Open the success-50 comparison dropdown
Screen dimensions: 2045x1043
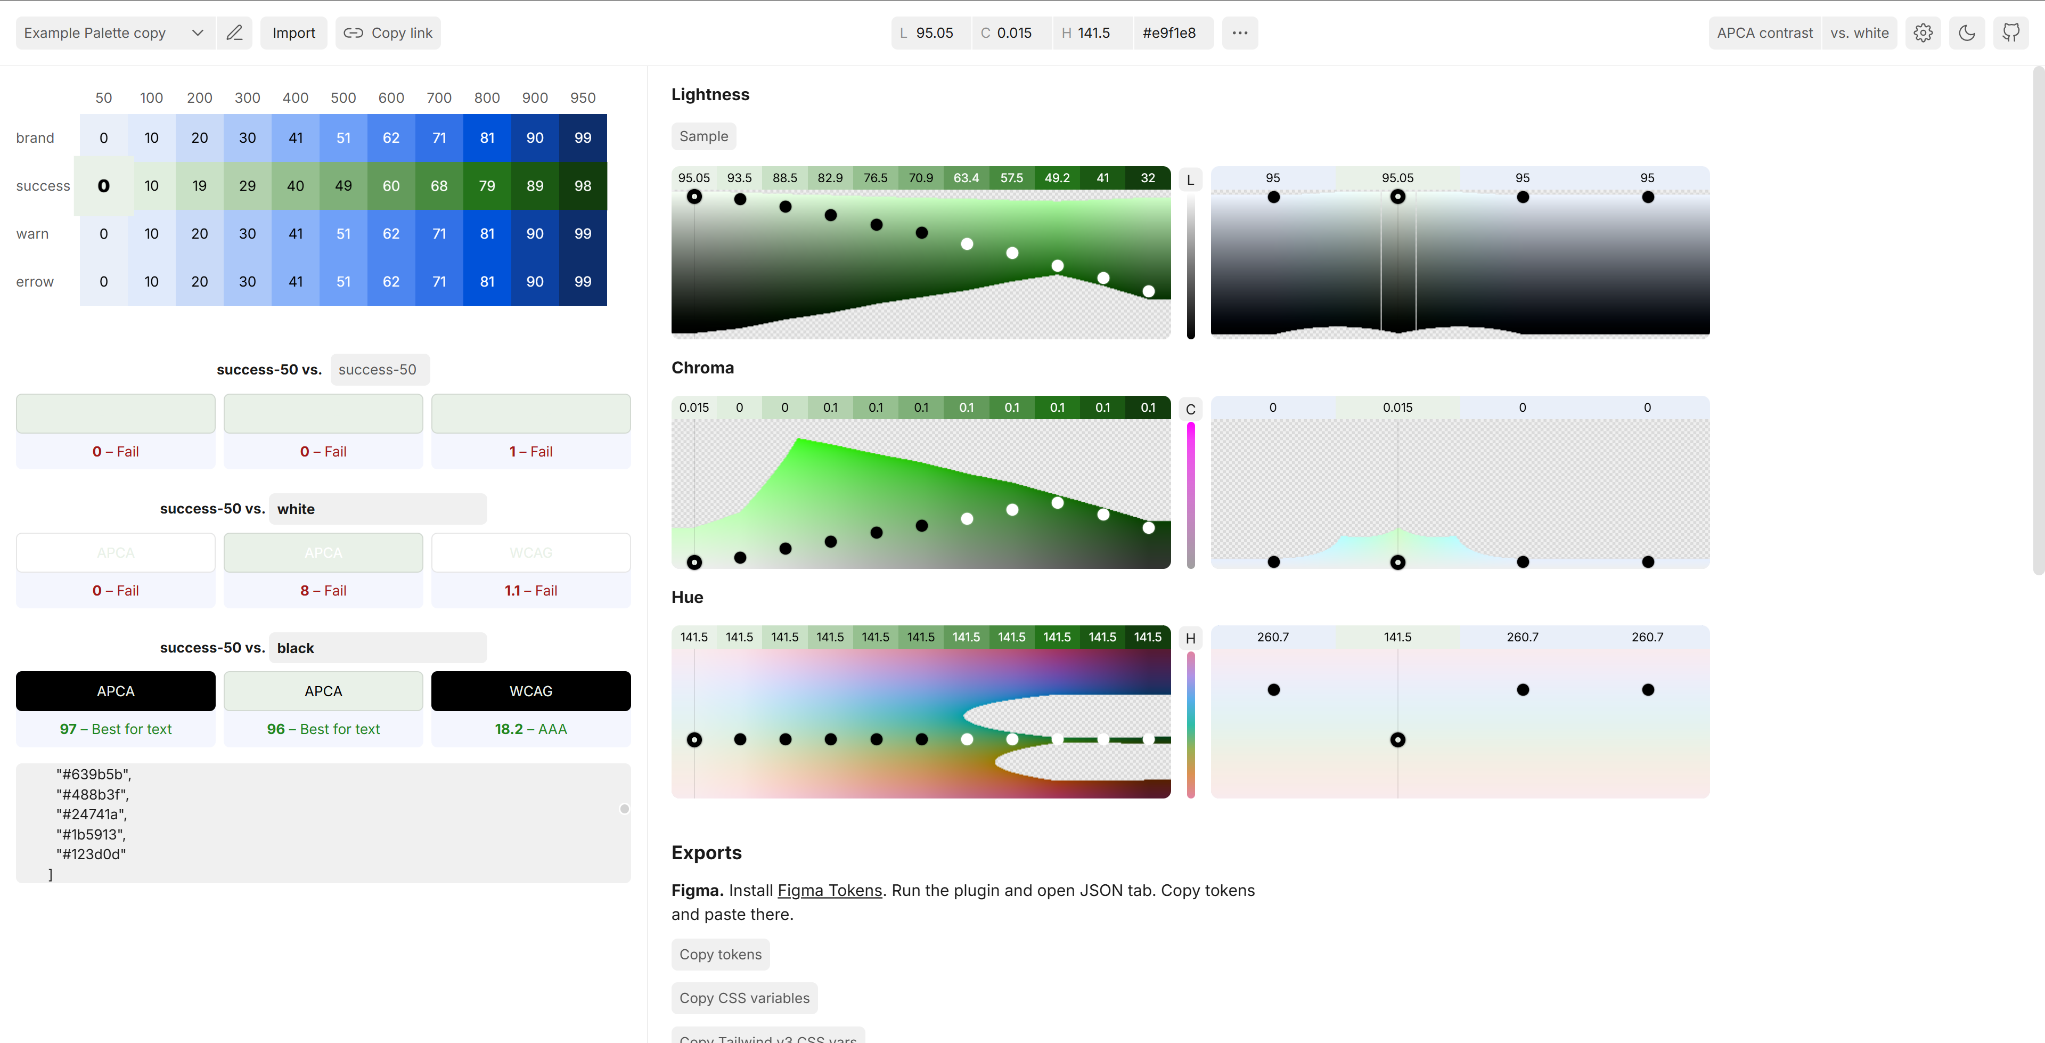point(379,369)
